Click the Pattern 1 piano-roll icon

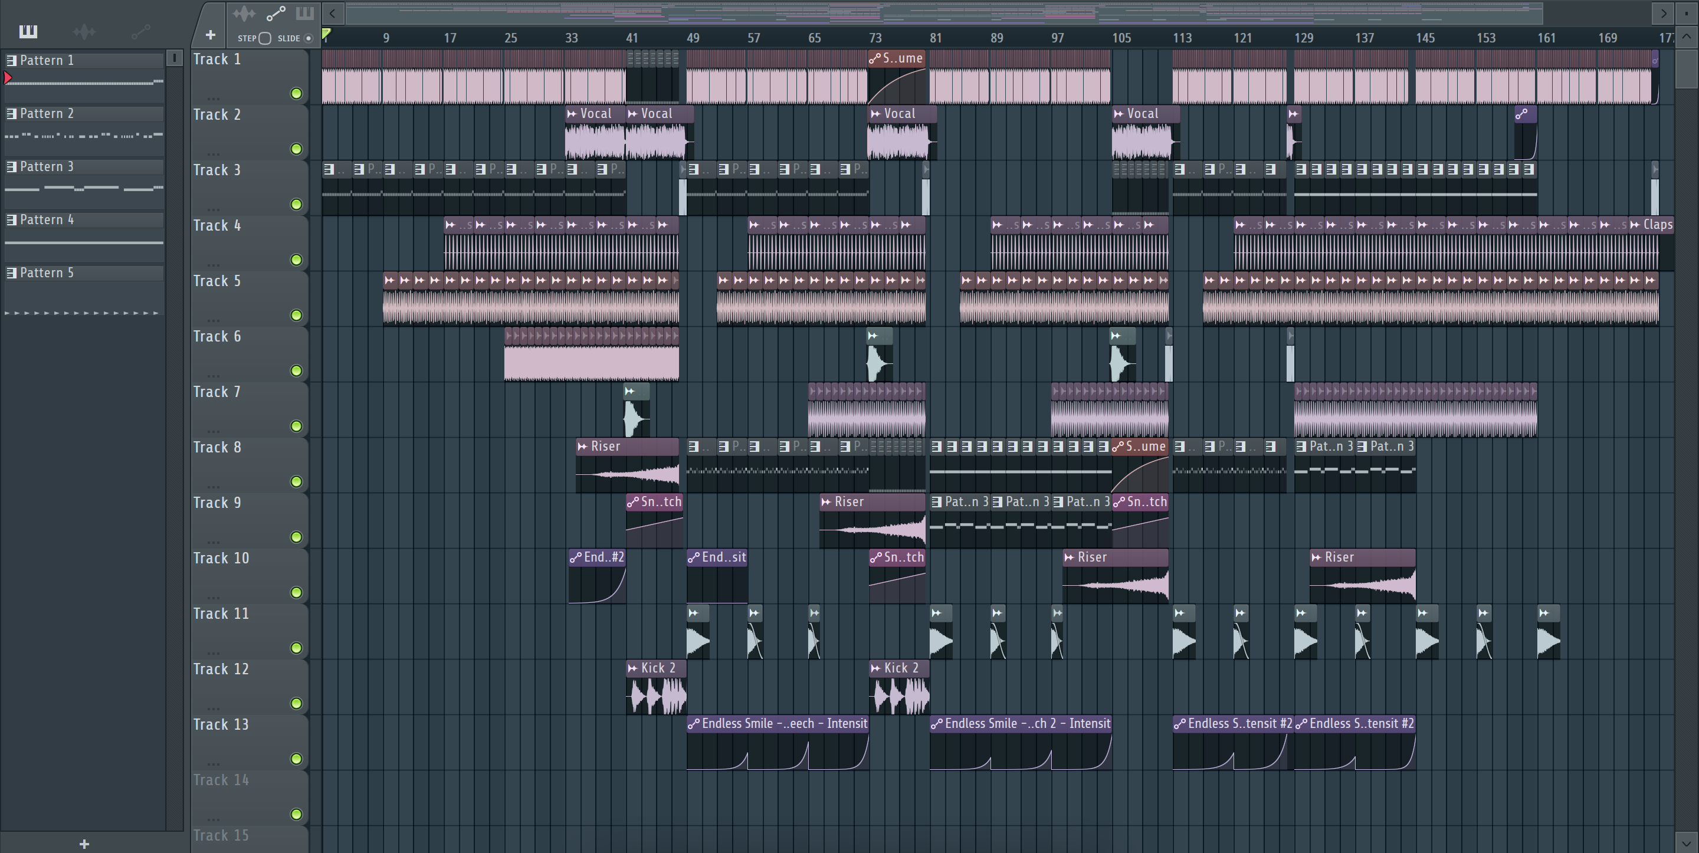(x=11, y=60)
